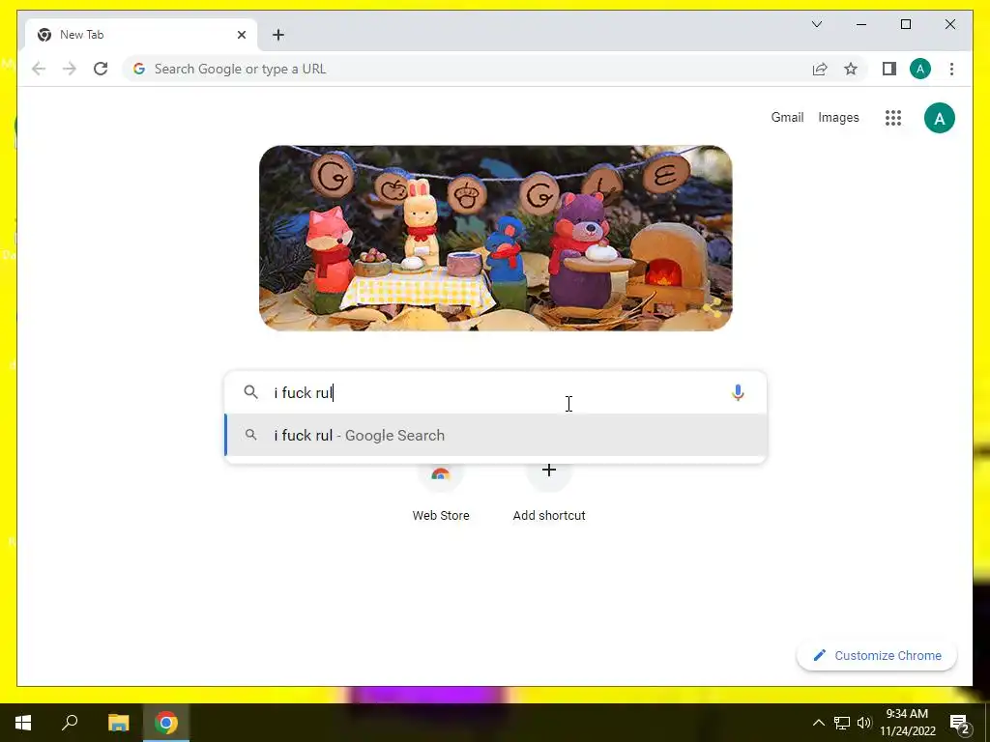Image resolution: width=990 pixels, height=742 pixels.
Task: Share the doodle via share icon
Action: (x=713, y=309)
